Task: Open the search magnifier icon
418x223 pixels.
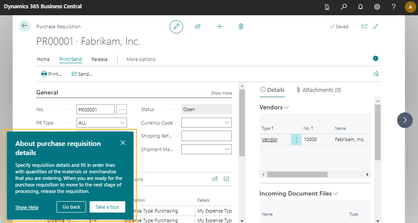Action: pyautogui.click(x=344, y=7)
